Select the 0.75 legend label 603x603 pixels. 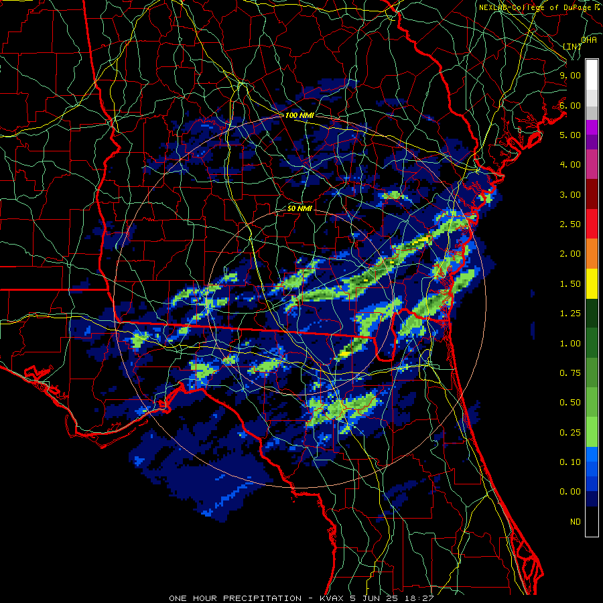pos(570,373)
